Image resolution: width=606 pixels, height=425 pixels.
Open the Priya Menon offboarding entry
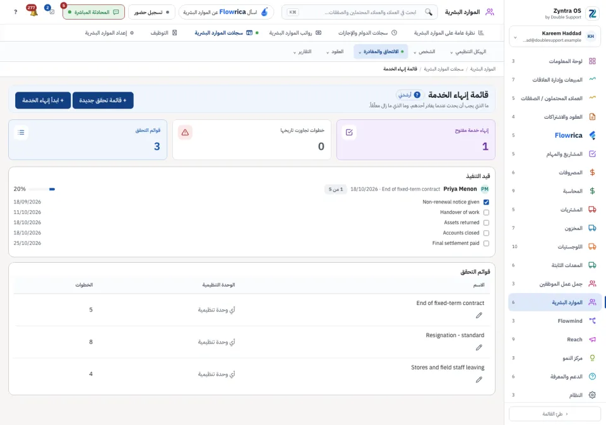460,189
